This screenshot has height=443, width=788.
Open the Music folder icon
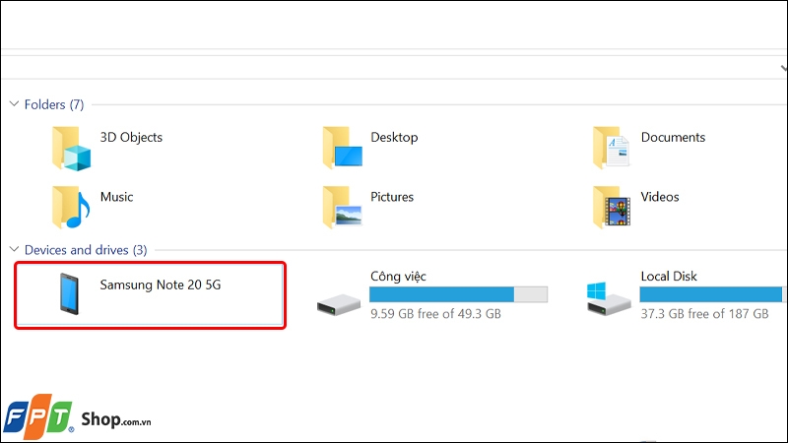pos(71,207)
